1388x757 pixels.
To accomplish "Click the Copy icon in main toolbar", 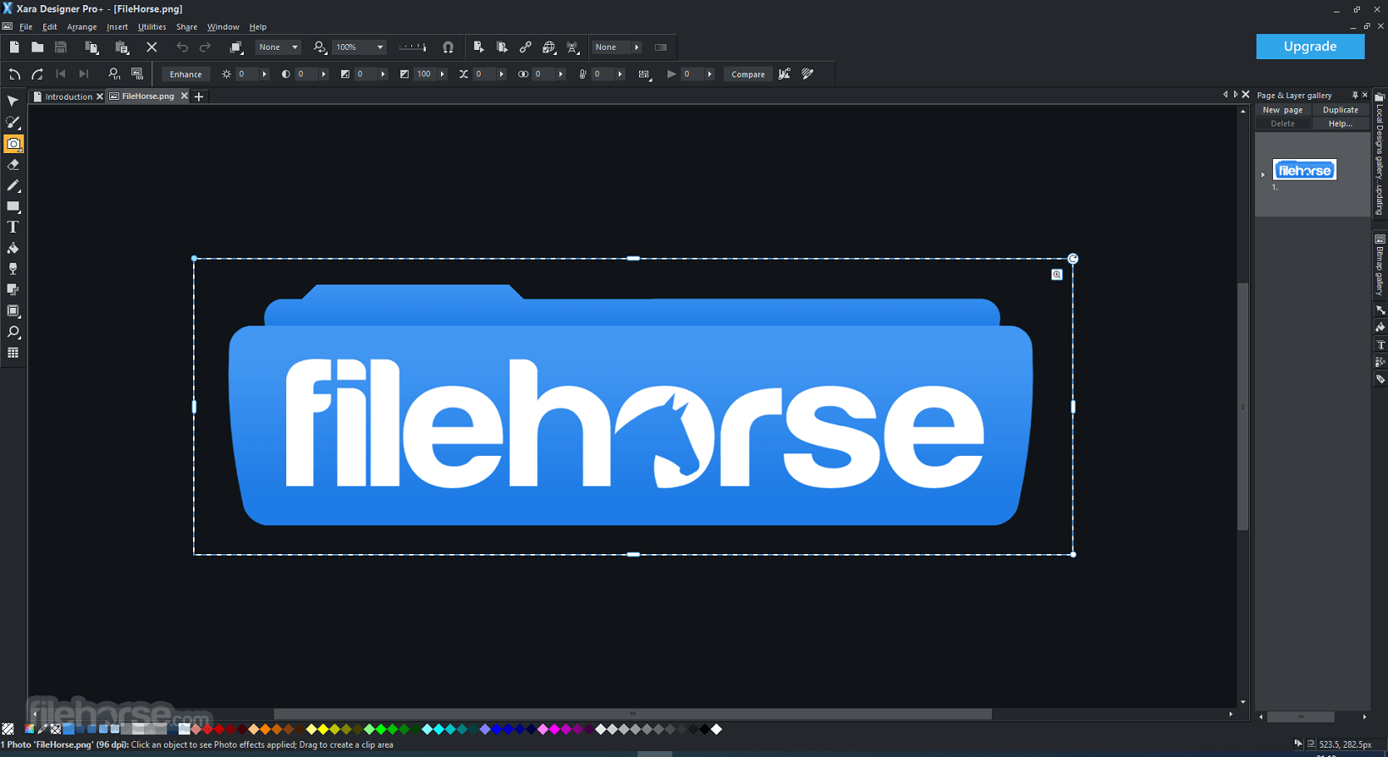I will point(91,47).
